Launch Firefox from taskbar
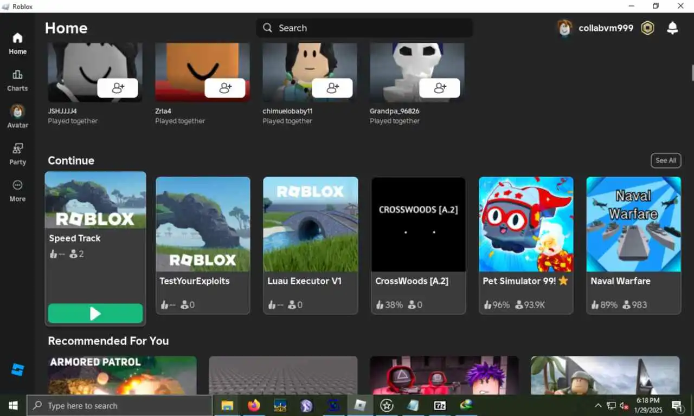694x416 pixels. (x=254, y=405)
